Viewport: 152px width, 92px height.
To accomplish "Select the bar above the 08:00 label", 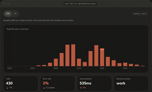I will [x=56, y=62].
